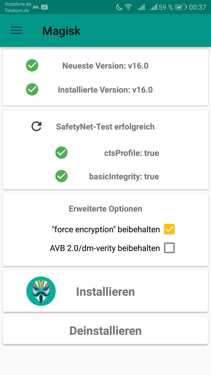This screenshot has height=375, width=211.
Task: Tap the SafetyNet-Test erfolgreich text
Action: click(105, 126)
